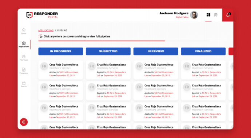This screenshot has height=138, width=251.
Task: Click FR avatar on second In Review card
Action: [139, 87]
